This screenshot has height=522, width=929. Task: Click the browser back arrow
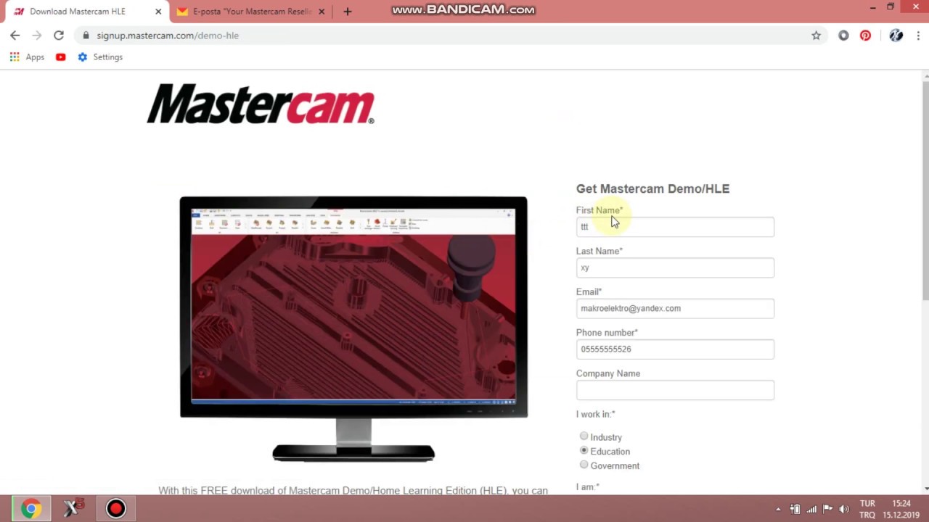(x=15, y=35)
